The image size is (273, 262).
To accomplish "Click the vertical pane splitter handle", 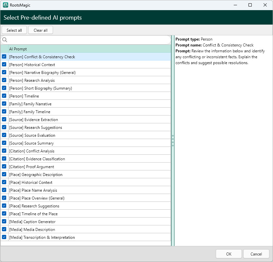I will point(173,140).
